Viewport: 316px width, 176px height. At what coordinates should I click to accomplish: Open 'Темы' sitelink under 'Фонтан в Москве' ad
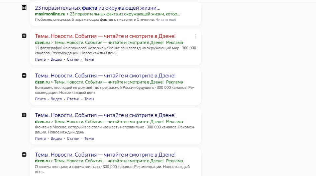(89, 138)
